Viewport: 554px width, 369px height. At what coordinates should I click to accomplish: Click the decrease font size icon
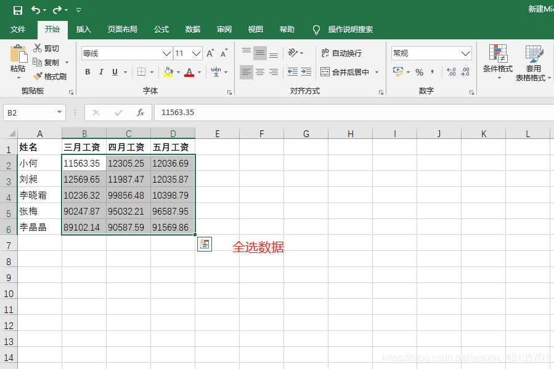pyautogui.click(x=224, y=54)
